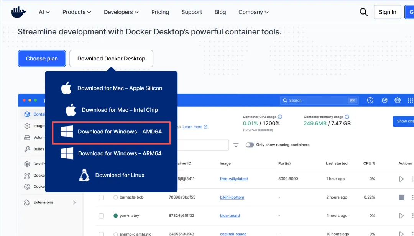Click the Apple logo for Apple Silicon download

point(66,88)
